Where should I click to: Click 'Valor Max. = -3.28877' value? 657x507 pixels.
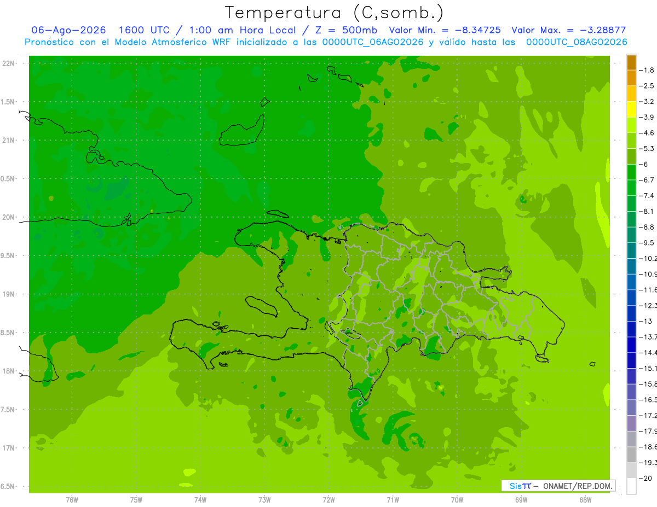(x=568, y=30)
